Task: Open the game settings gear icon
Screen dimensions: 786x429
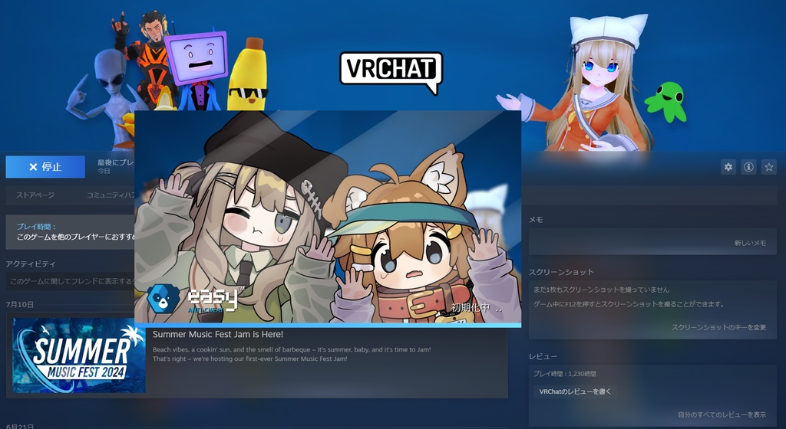Action: 728,167
